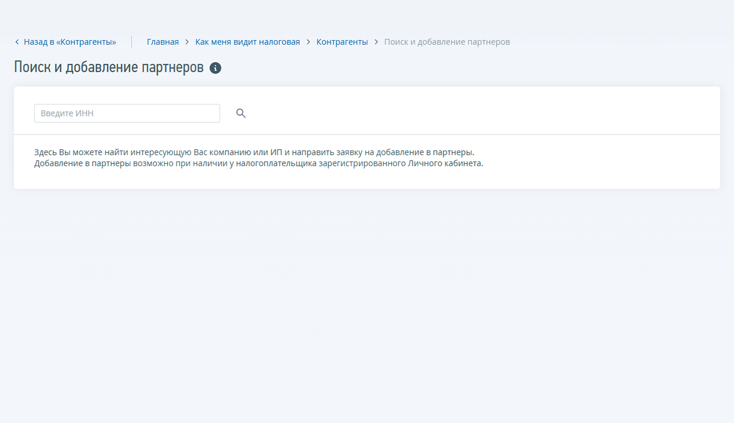
Task: Click text line starting Добавление в партнеры возможно
Action: click(x=259, y=163)
